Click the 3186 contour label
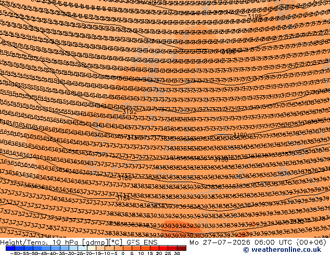The image size is (330, 255). click(x=124, y=178)
